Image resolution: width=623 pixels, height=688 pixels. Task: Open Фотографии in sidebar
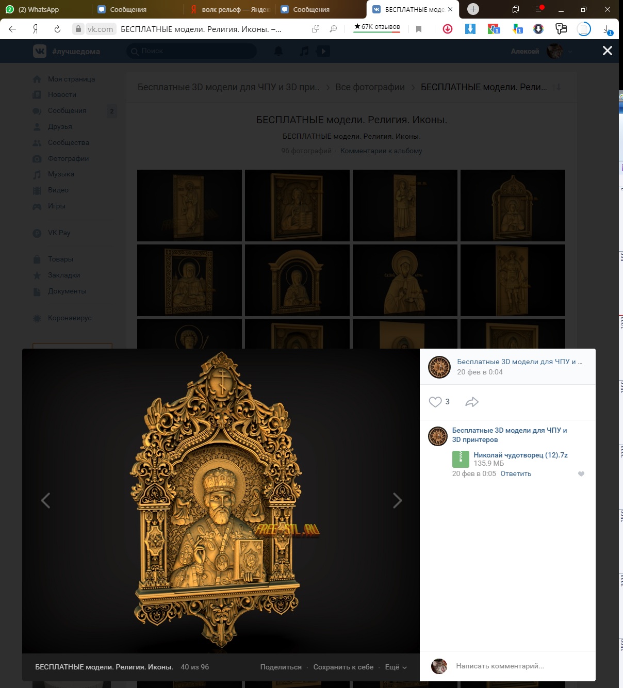(x=69, y=158)
